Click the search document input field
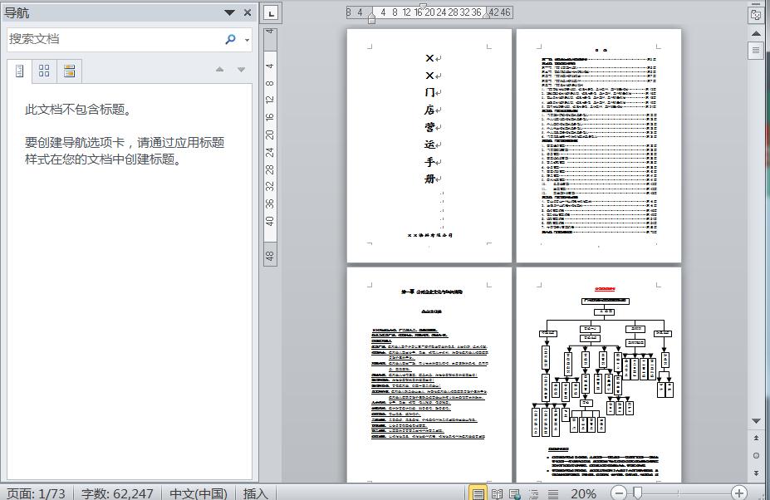 [115, 39]
